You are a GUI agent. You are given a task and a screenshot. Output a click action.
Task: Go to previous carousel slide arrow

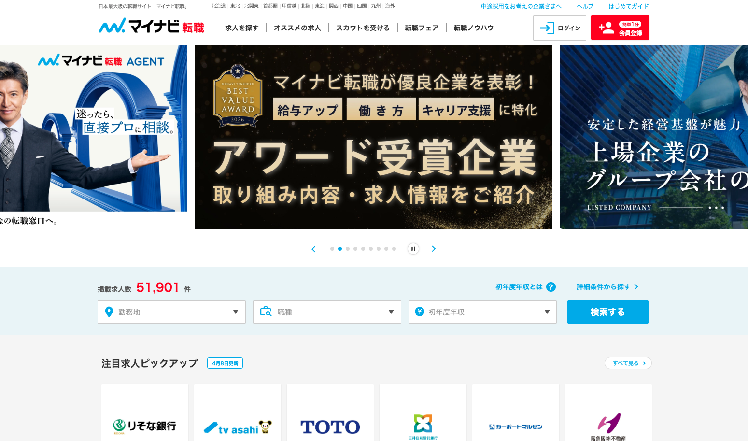point(313,249)
